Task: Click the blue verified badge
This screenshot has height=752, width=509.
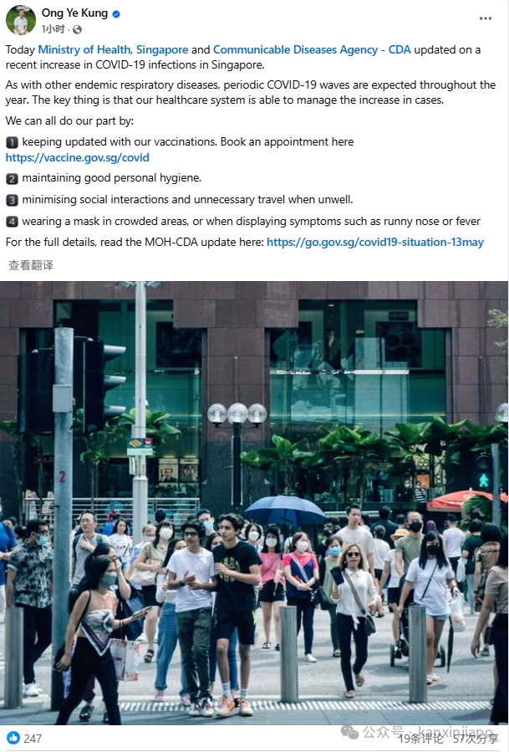Action: (x=116, y=14)
